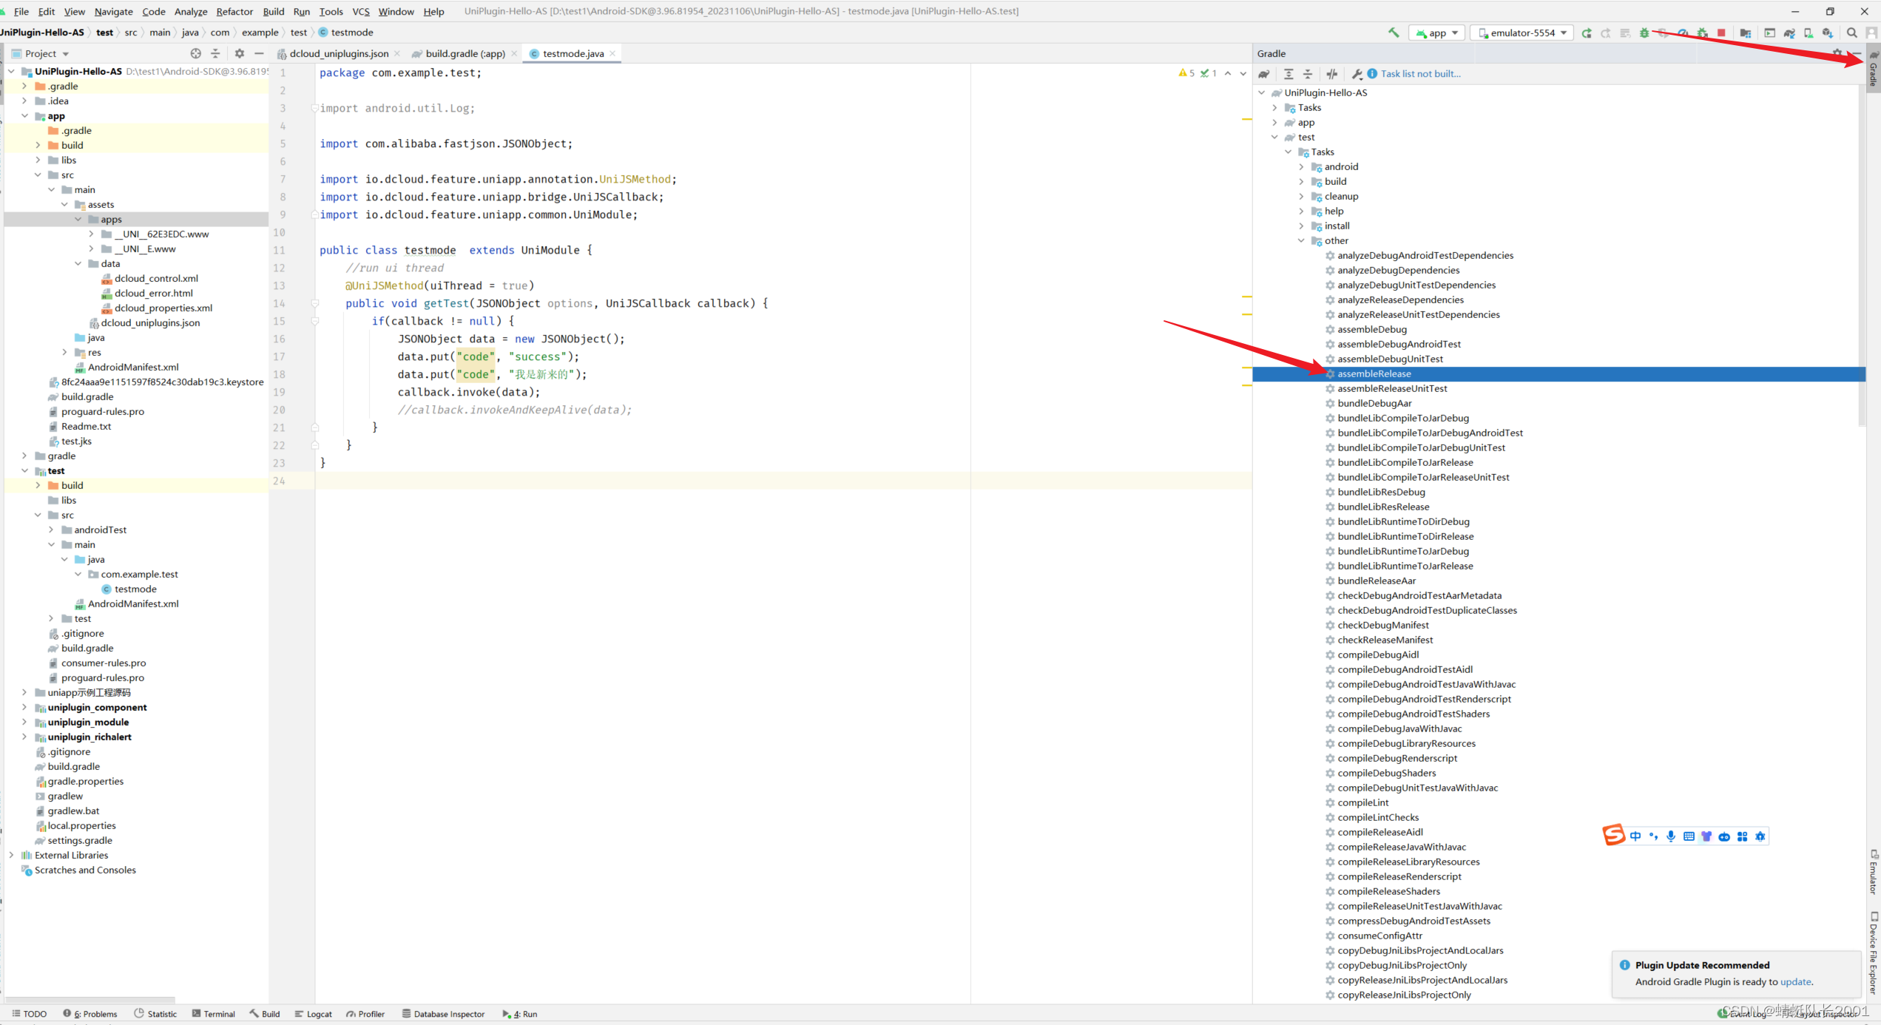This screenshot has width=1881, height=1025.
Task: Open the Terminal tool window
Action: (x=214, y=1014)
